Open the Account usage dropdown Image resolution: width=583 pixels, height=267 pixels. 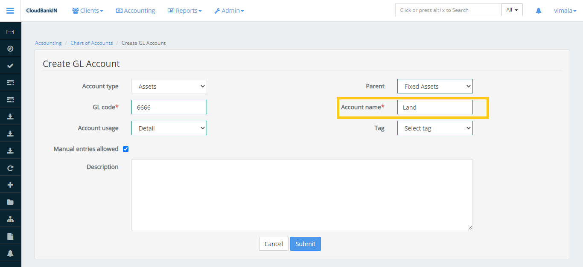(x=169, y=128)
